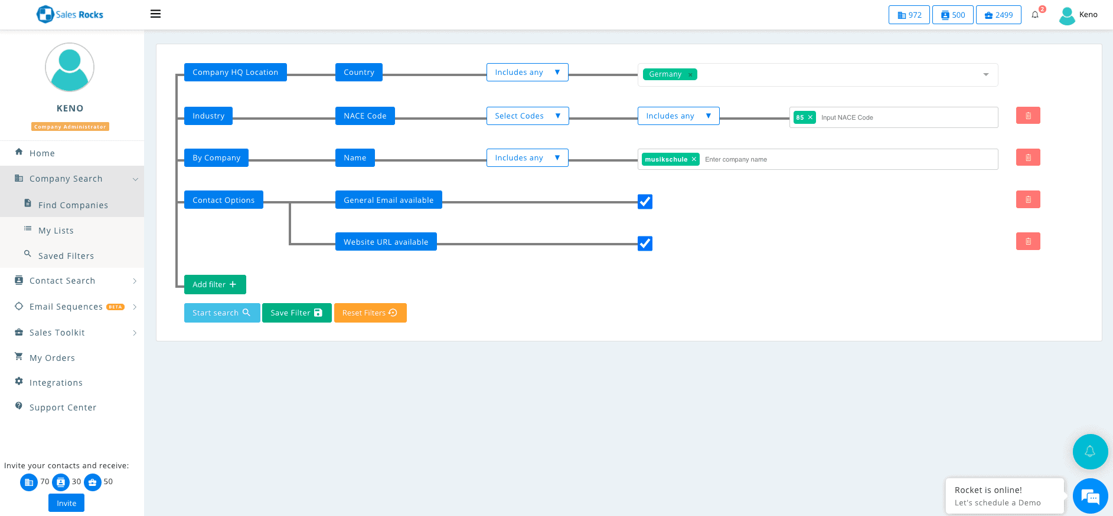Remove the musikschule company tag
The image size is (1113, 516).
[x=694, y=159]
